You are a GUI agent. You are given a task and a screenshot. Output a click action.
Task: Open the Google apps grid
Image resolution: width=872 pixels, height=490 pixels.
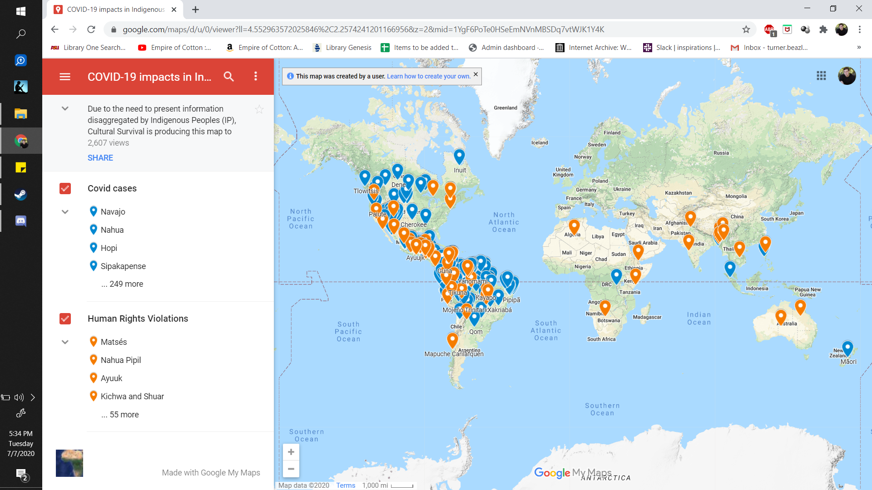click(x=821, y=76)
